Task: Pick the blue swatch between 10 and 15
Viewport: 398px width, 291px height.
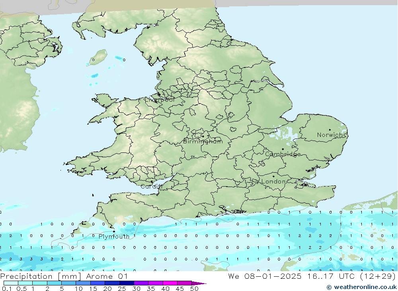Action: 83,283
